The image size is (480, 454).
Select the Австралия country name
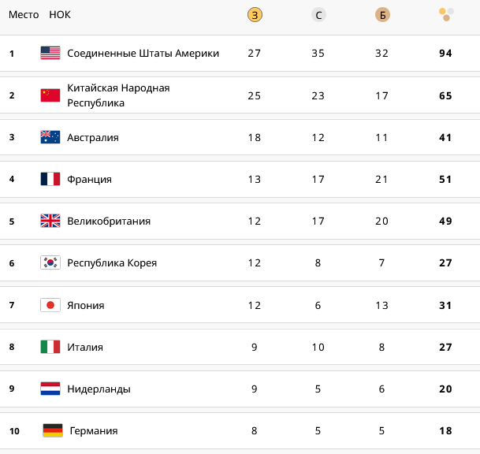pyautogui.click(x=93, y=137)
